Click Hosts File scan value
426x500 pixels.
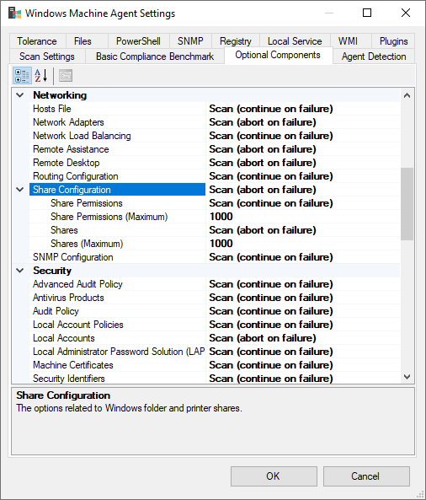click(303, 109)
